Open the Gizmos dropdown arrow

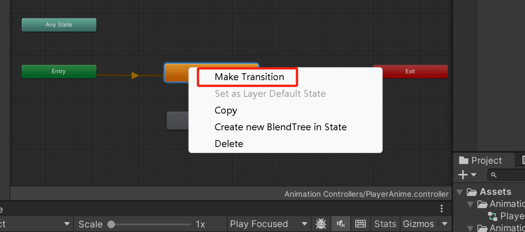(x=444, y=224)
